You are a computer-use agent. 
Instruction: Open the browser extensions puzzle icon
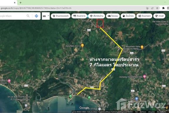[x=163, y=8]
